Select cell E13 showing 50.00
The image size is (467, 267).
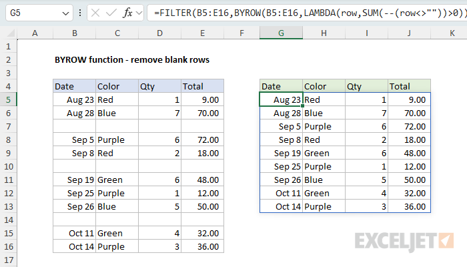point(203,206)
